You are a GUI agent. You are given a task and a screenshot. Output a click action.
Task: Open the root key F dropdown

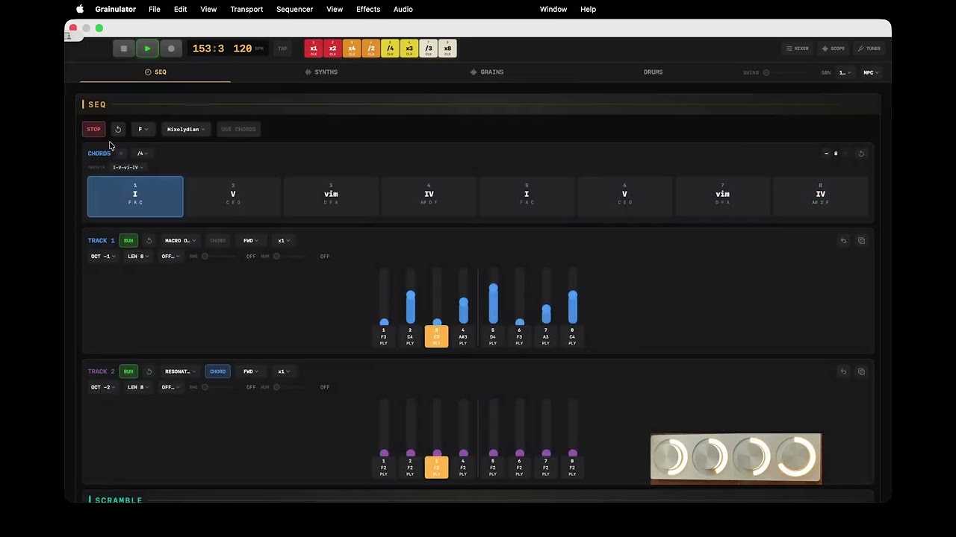coord(143,129)
